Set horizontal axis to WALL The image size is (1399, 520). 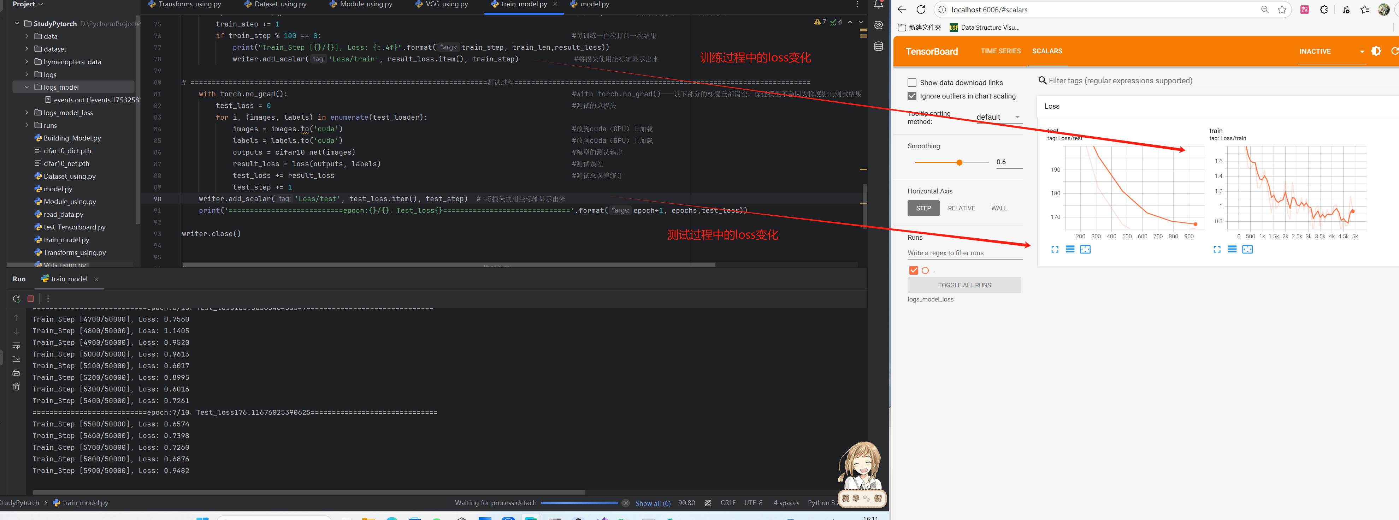pos(999,208)
